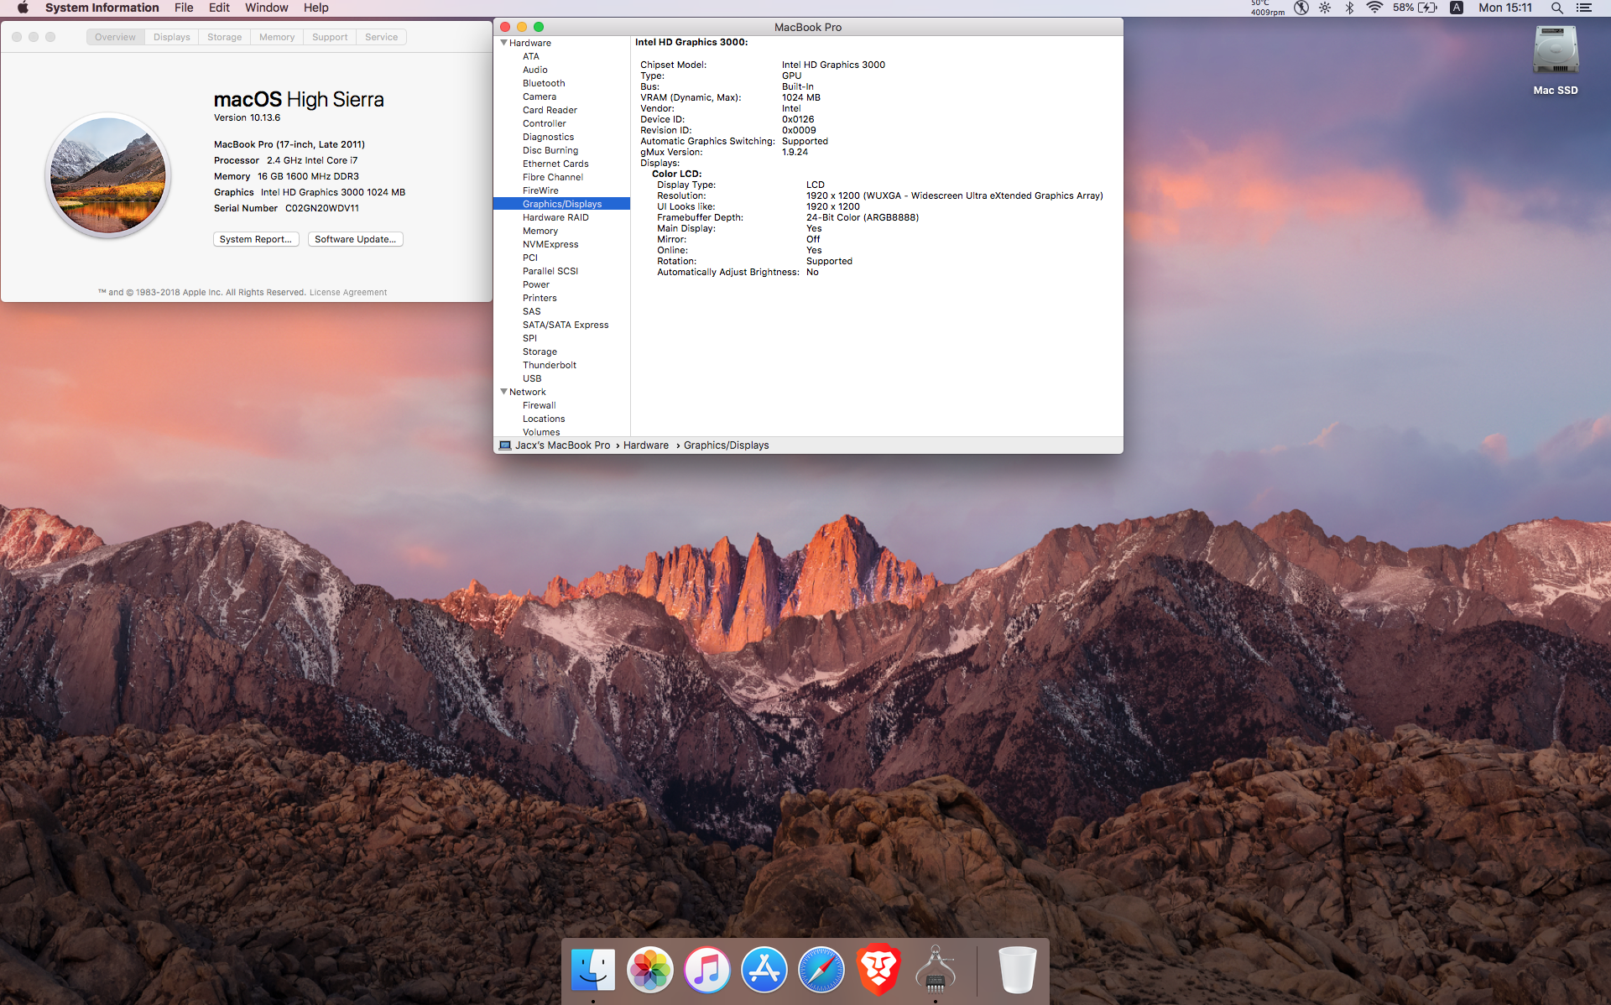Select the Overview tab
The height and width of the screenshot is (1005, 1611).
coord(115,37)
